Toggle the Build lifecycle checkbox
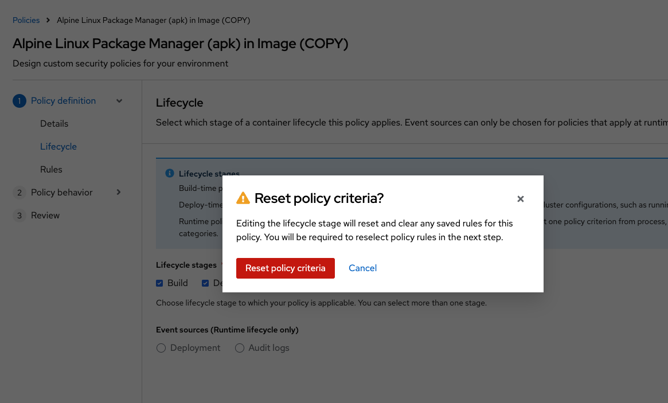The width and height of the screenshot is (668, 403). click(159, 283)
